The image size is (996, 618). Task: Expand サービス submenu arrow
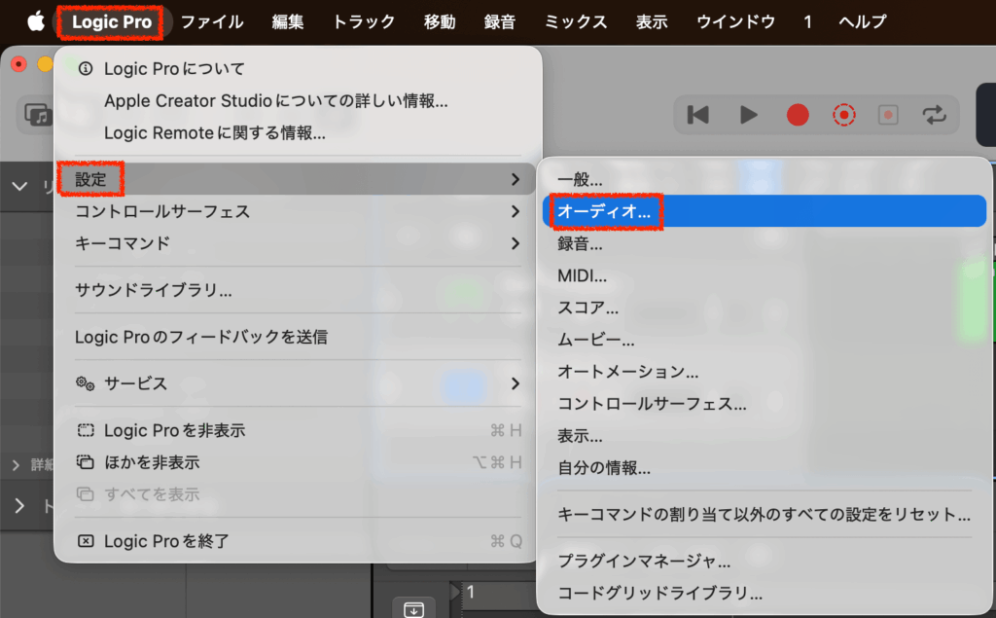click(x=516, y=383)
